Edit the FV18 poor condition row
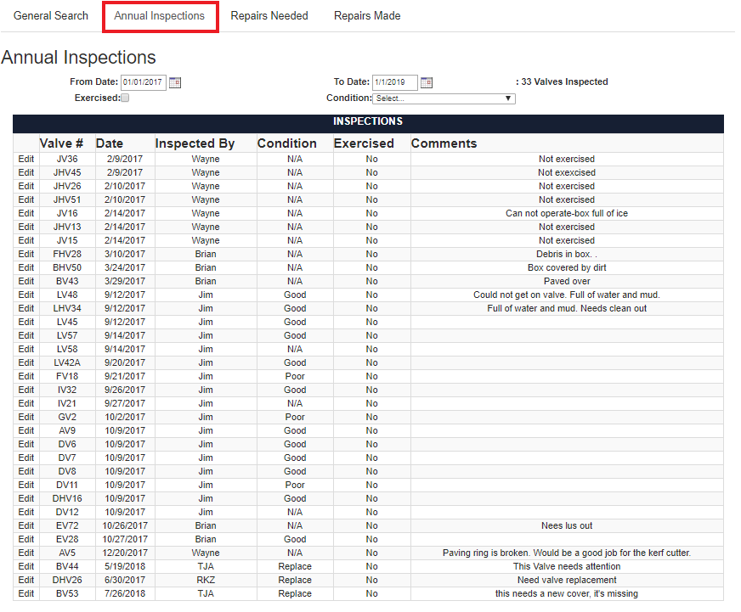 tap(26, 376)
